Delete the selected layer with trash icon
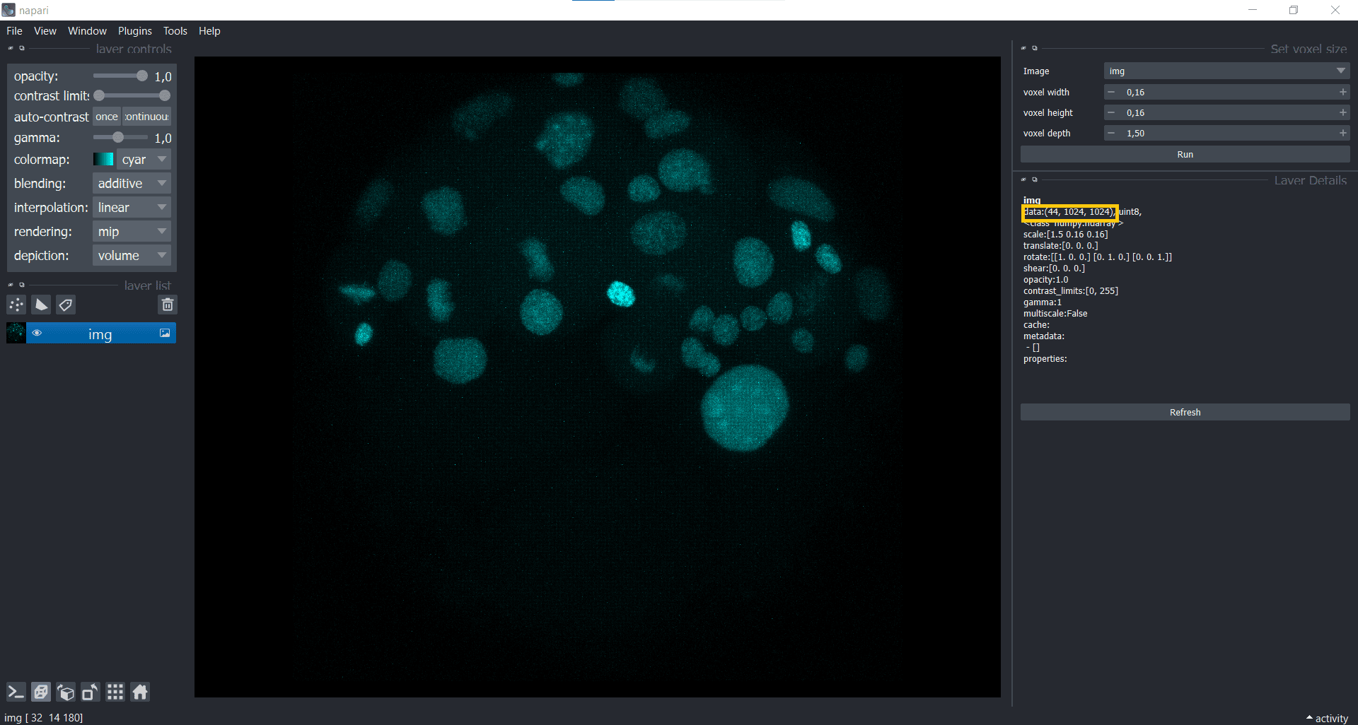This screenshot has height=725, width=1358. point(168,305)
